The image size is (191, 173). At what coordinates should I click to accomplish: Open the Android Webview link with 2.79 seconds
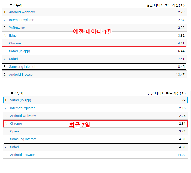(22, 12)
